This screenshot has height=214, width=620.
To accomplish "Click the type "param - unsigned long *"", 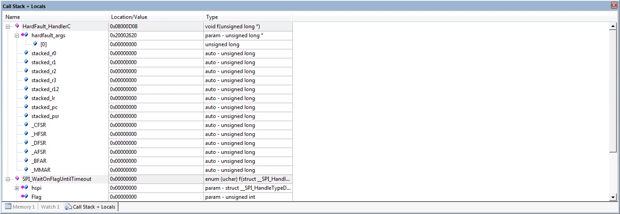I will [234, 35].
